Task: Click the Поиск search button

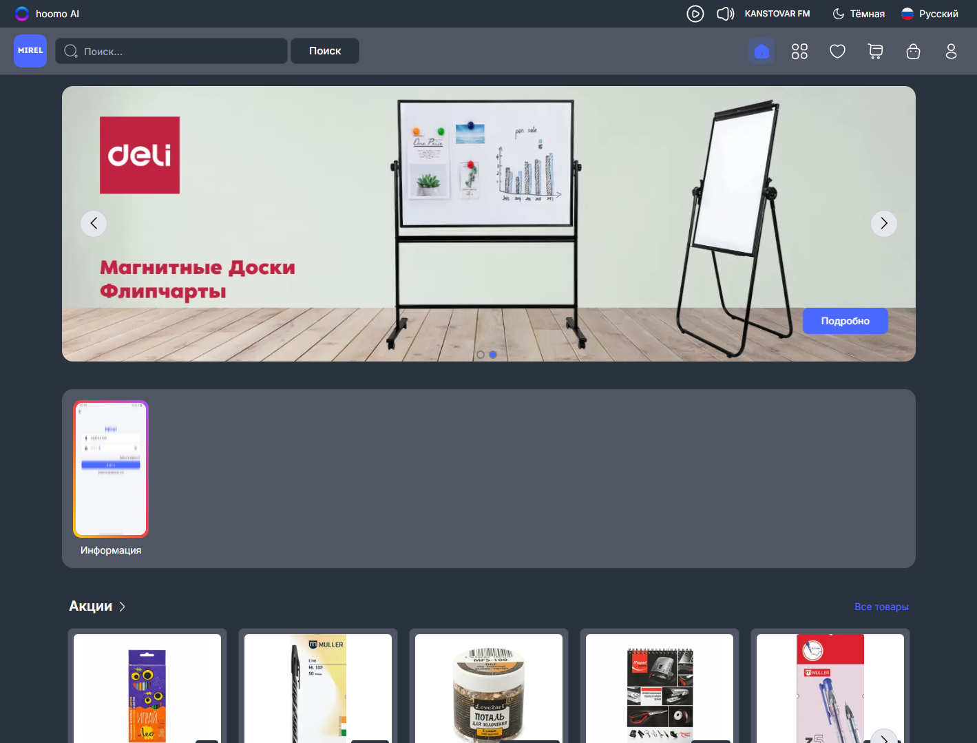Action: pyautogui.click(x=325, y=51)
